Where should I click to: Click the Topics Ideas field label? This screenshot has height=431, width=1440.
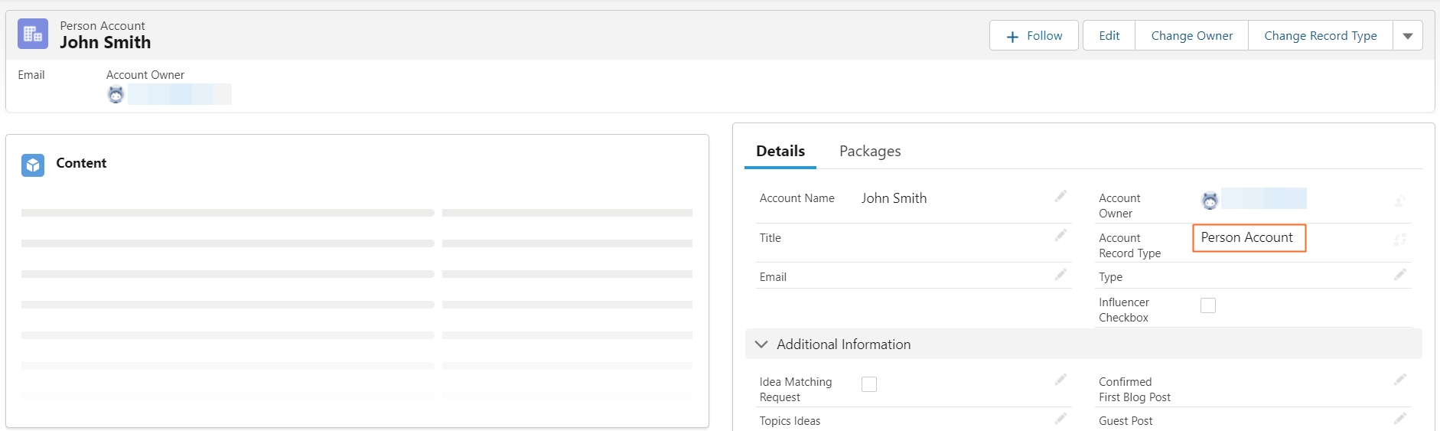(x=790, y=421)
